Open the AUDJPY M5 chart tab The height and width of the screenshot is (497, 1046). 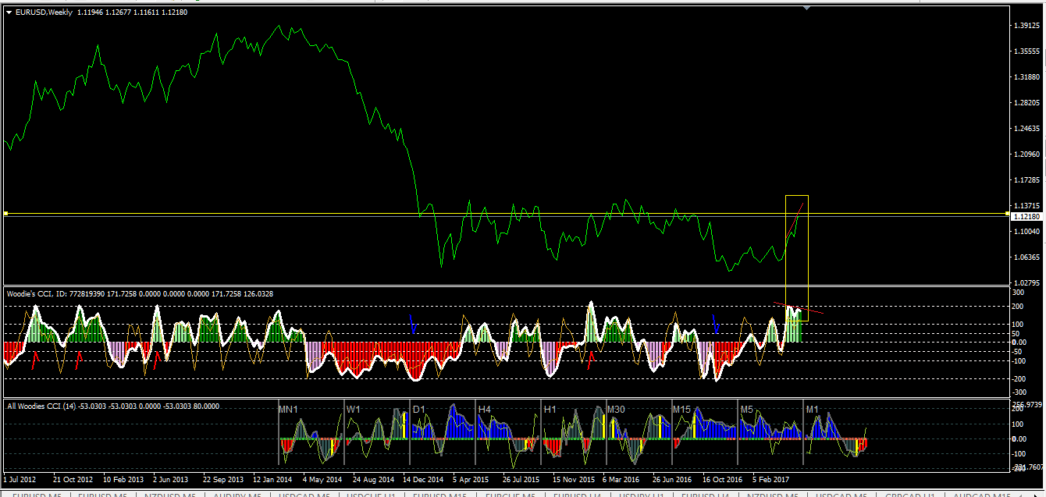237,495
